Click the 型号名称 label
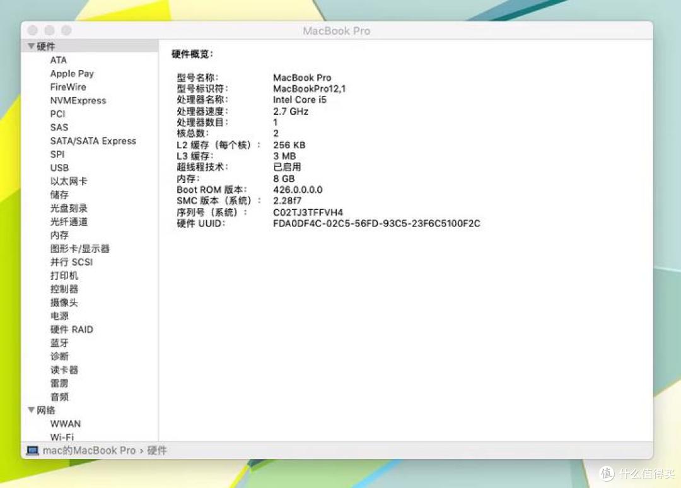 tap(197, 78)
